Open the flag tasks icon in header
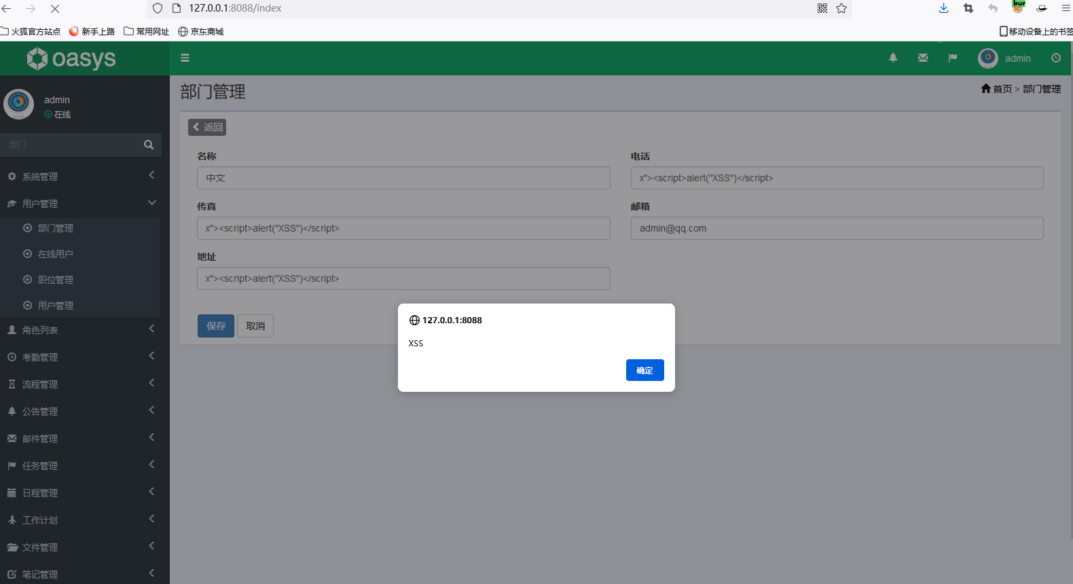 point(953,58)
